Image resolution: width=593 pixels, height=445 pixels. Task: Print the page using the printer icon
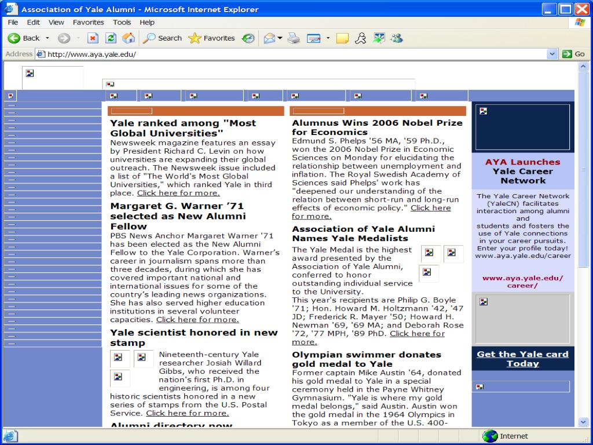coord(294,38)
